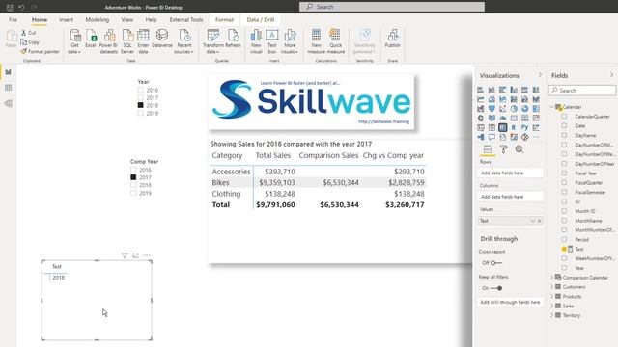Add a Text box to the report

point(272,41)
